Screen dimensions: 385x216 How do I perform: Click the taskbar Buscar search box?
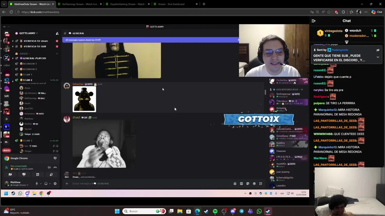[x=144, y=211]
